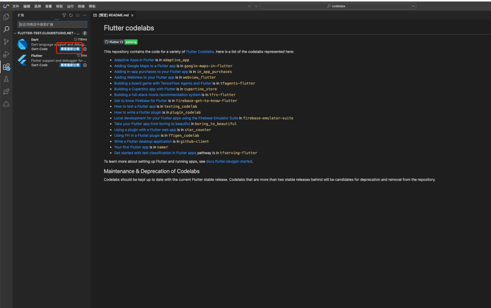
Task: Open the rocket deploy view
Action: pos(6,91)
